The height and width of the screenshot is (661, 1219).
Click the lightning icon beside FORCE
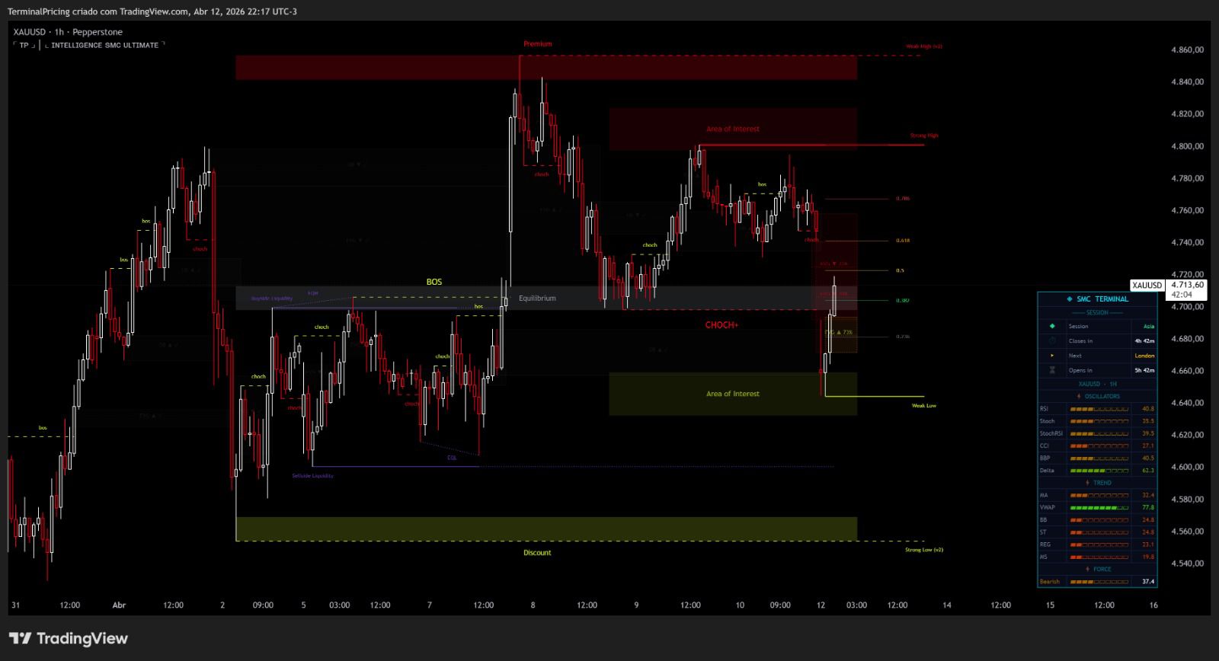pyautogui.click(x=1087, y=569)
